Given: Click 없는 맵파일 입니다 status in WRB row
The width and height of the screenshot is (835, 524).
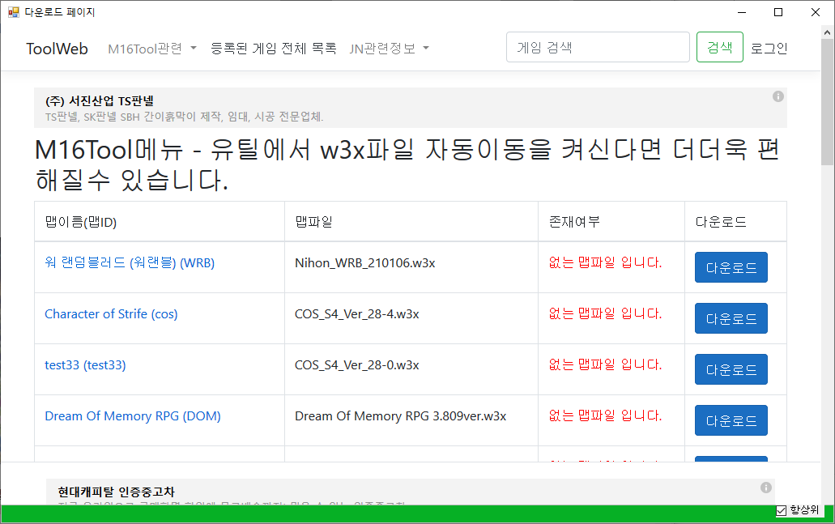Looking at the screenshot, I should pyautogui.click(x=605, y=262).
